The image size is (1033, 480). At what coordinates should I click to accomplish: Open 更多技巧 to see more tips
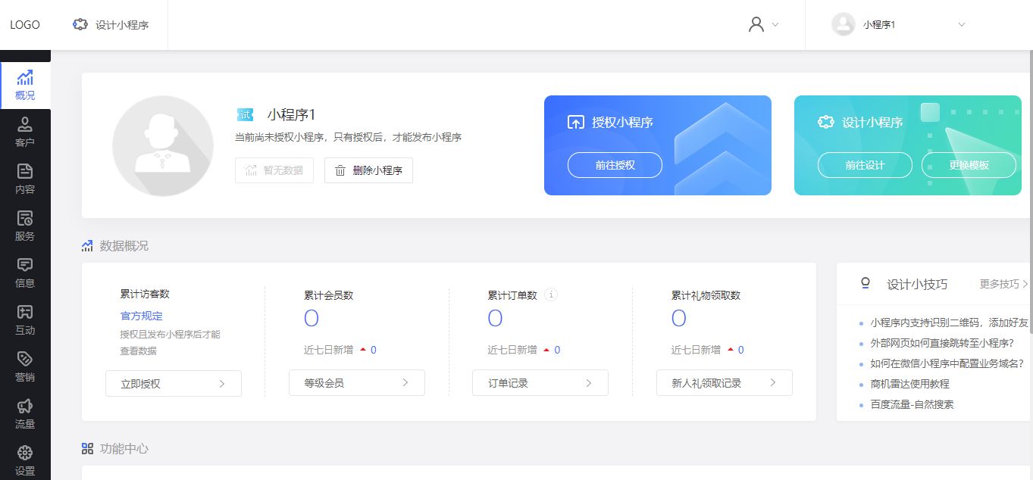click(x=1003, y=284)
